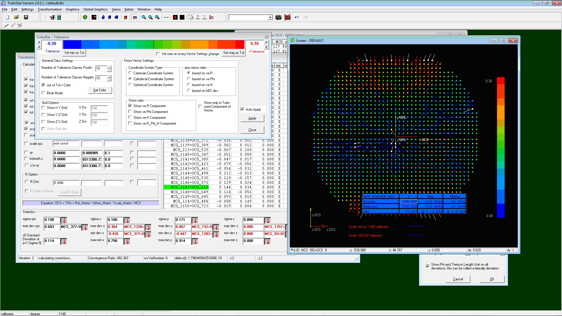Choose 'based on ABS dev' rule
Viewport: 562px width, 316px height.
189,91
